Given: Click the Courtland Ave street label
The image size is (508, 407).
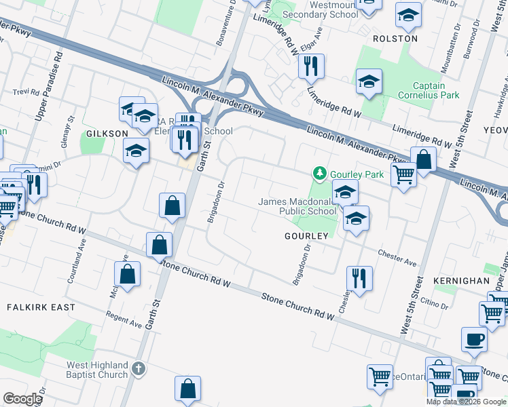Looking at the screenshot, I should (x=77, y=261).
